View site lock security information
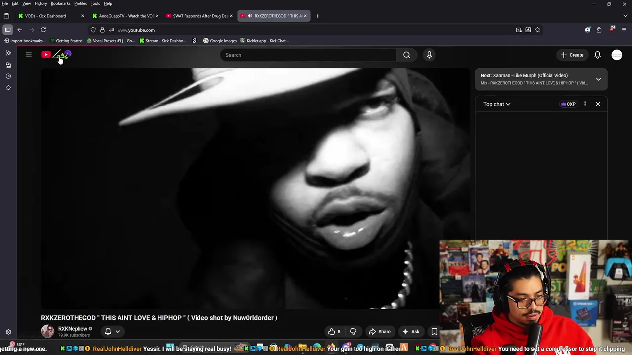Viewport: 632px width, 355px height. coord(102,30)
